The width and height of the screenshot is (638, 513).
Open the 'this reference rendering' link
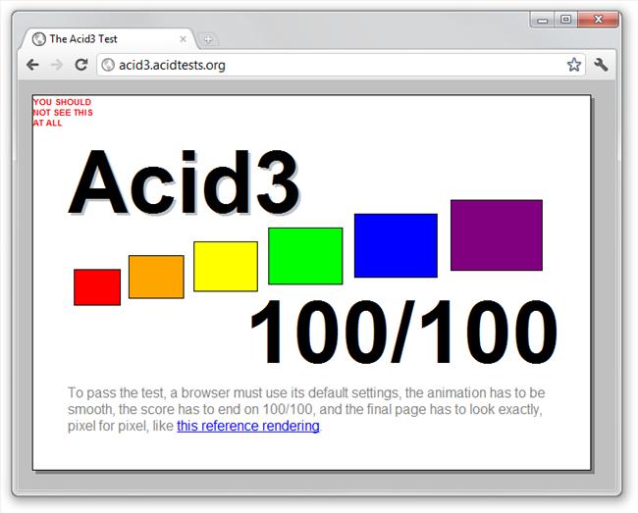pyautogui.click(x=248, y=426)
